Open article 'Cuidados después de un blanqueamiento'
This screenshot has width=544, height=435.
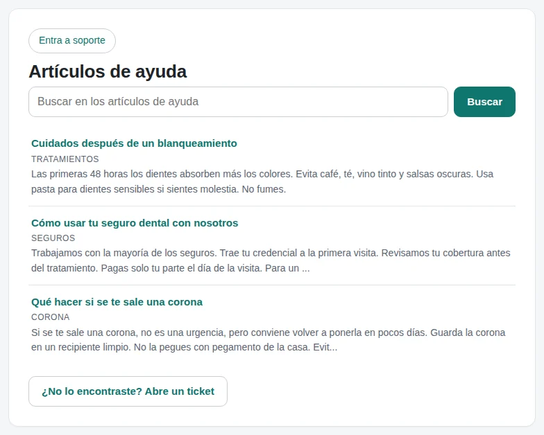[x=134, y=143]
